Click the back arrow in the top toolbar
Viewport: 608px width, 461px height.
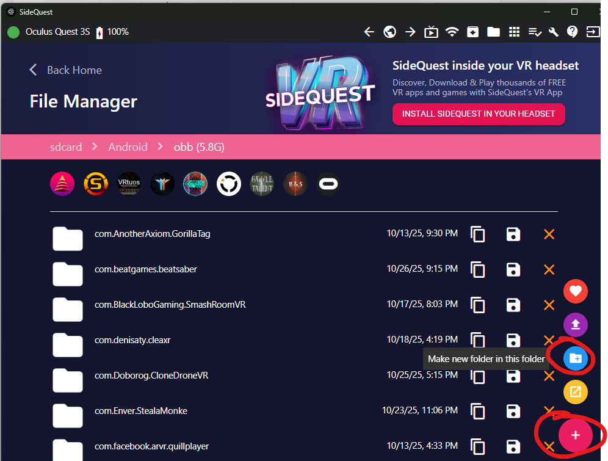pyautogui.click(x=369, y=32)
